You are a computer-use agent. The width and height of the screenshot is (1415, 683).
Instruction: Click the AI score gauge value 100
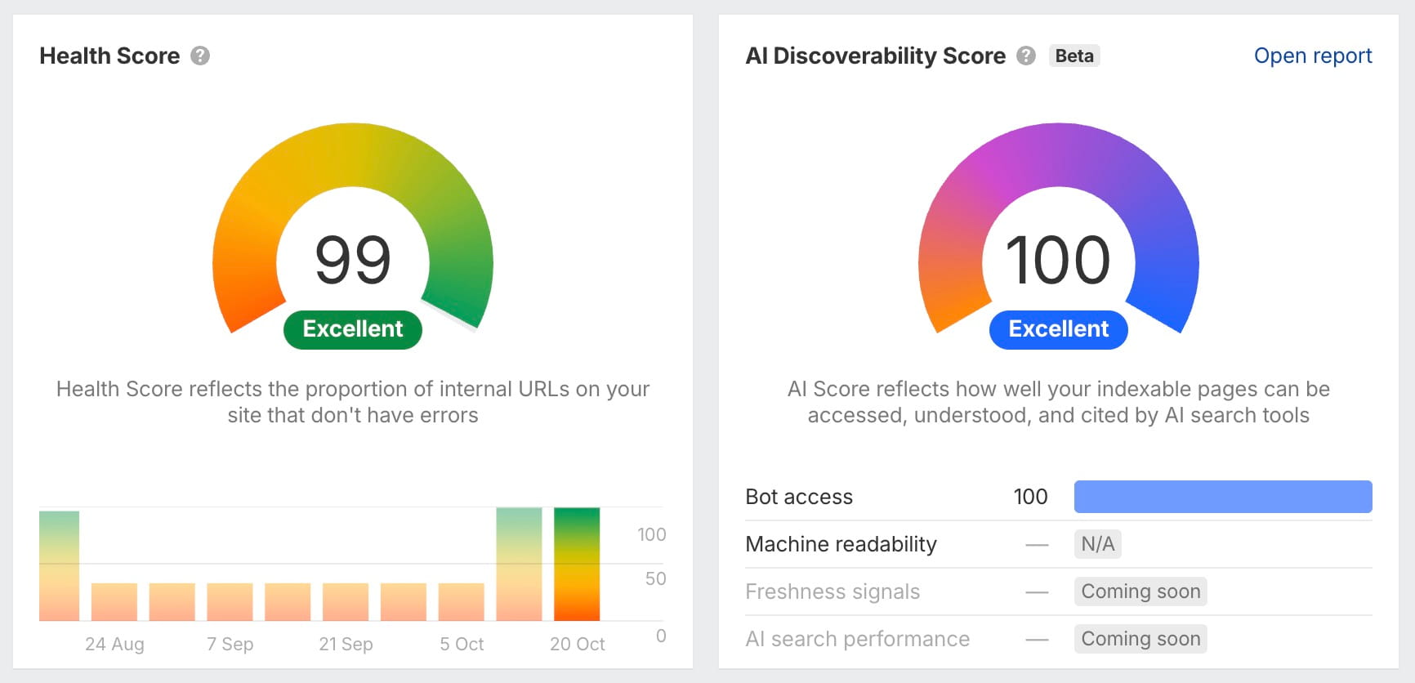click(1058, 260)
